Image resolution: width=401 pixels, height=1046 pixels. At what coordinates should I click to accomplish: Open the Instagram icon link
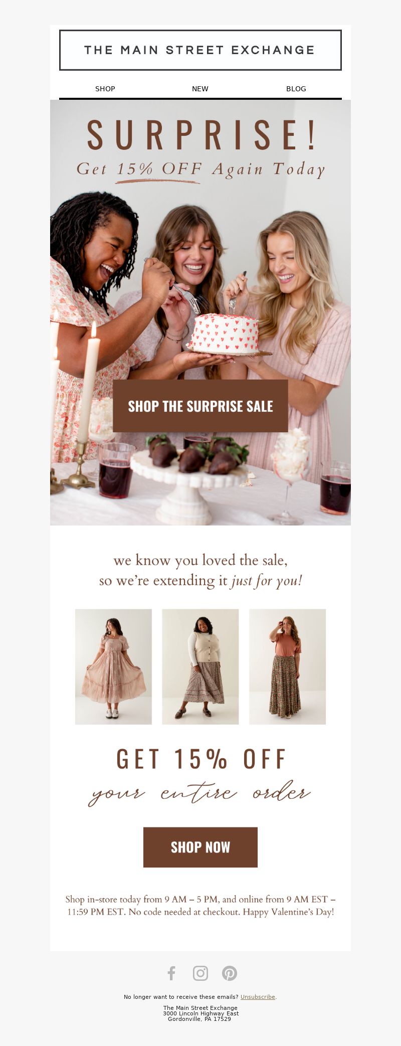click(200, 973)
